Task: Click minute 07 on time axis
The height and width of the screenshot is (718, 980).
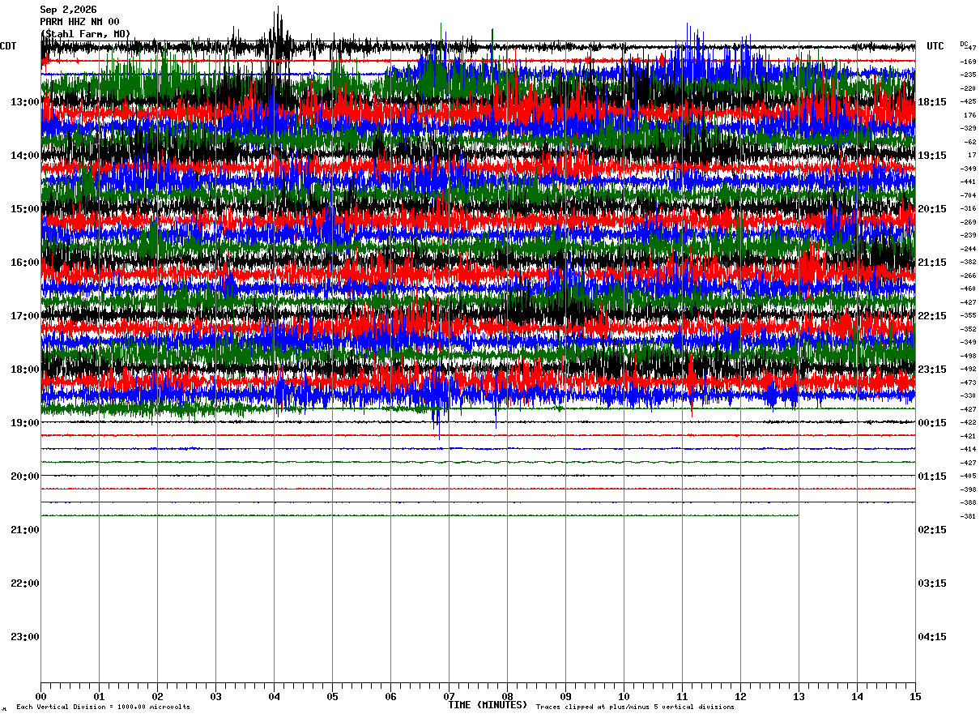Action: 449,696
